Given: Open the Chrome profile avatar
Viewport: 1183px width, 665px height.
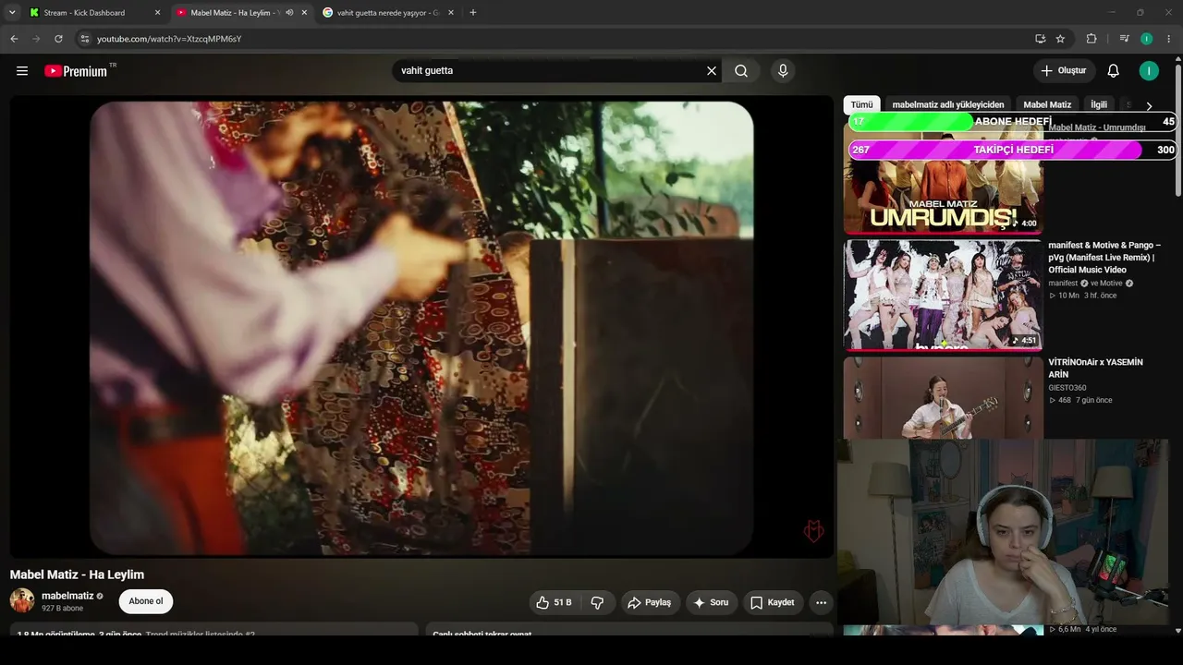Looking at the screenshot, I should coord(1147,39).
